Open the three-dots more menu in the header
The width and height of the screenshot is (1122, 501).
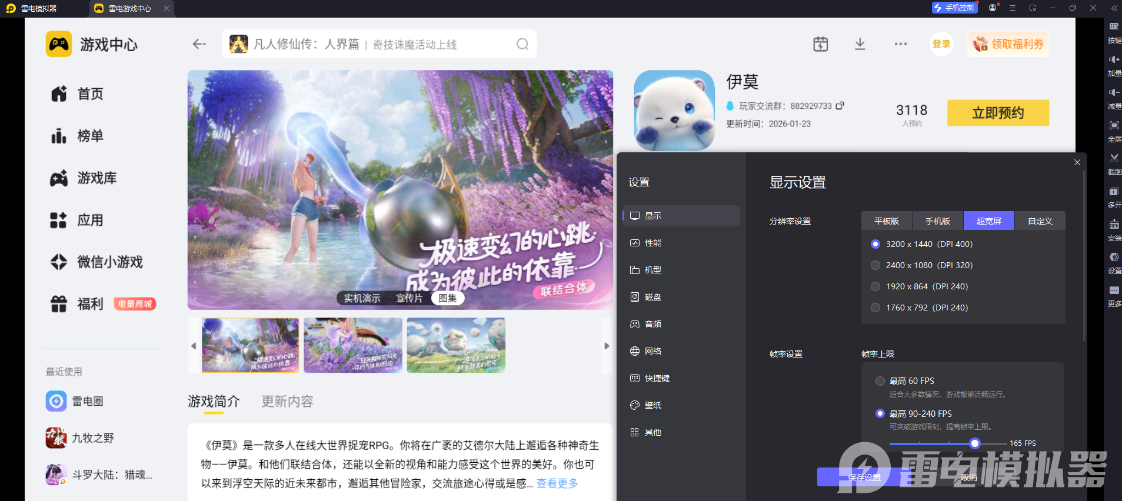(900, 44)
